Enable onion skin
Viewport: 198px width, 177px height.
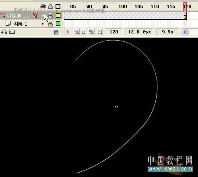[x=76, y=32]
